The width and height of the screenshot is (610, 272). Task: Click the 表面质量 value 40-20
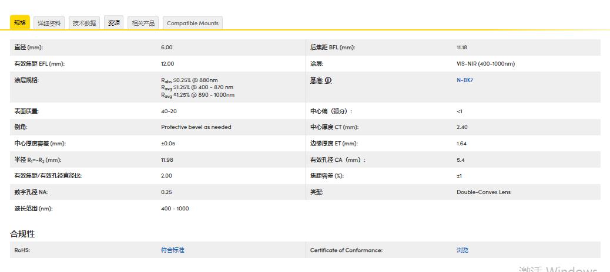tap(169, 111)
